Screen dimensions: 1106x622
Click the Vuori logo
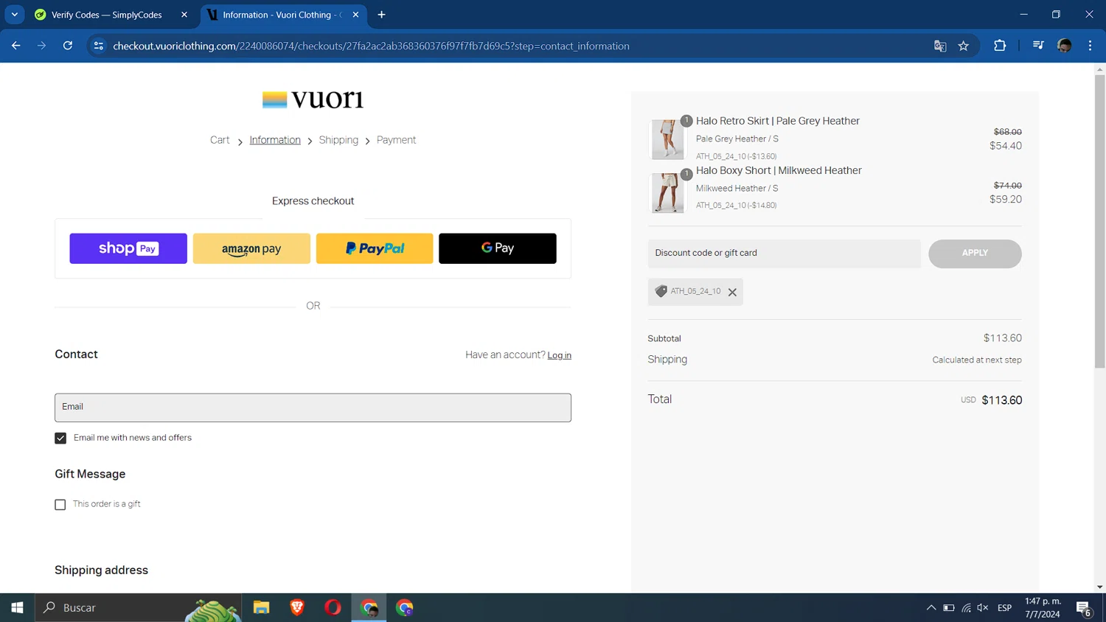click(313, 99)
